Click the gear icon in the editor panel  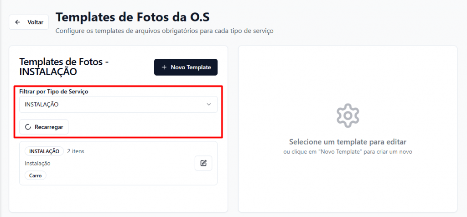coord(348,115)
